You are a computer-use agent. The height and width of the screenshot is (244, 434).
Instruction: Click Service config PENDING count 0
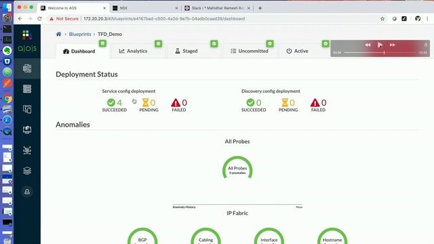pyautogui.click(x=149, y=105)
